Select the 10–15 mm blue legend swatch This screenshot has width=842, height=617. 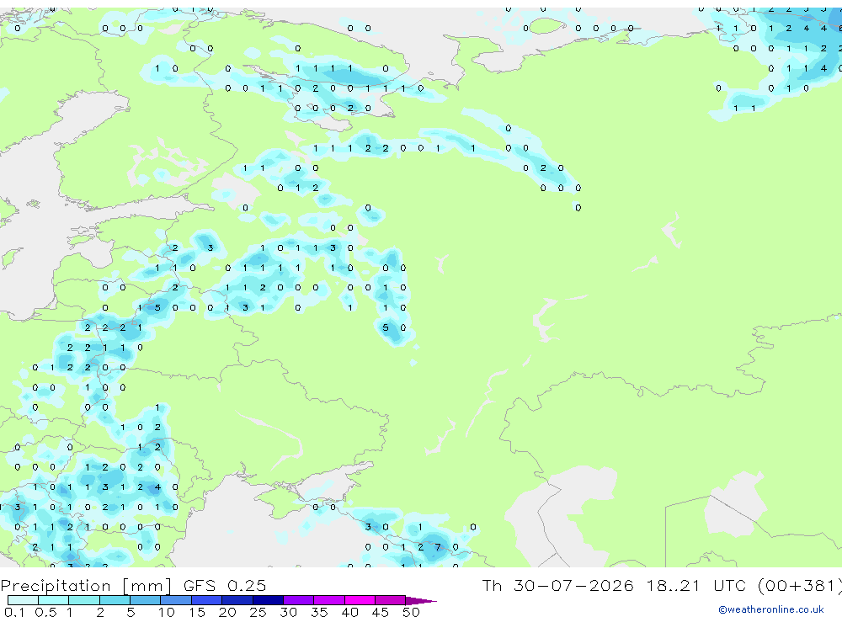pyautogui.click(x=176, y=600)
